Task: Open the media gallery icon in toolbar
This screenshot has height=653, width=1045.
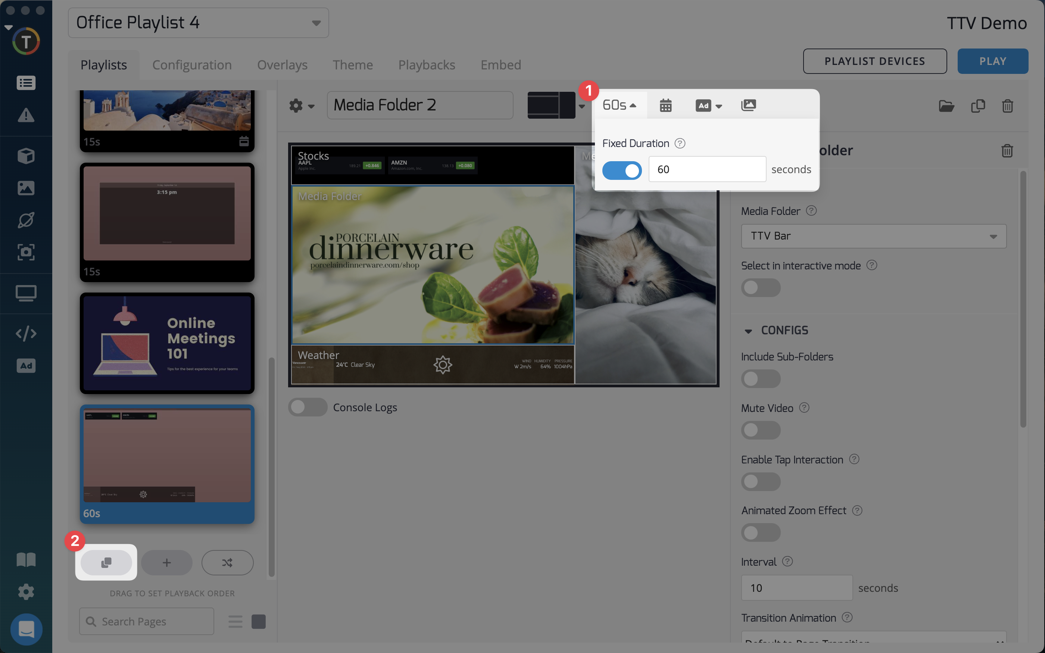Action: tap(748, 105)
